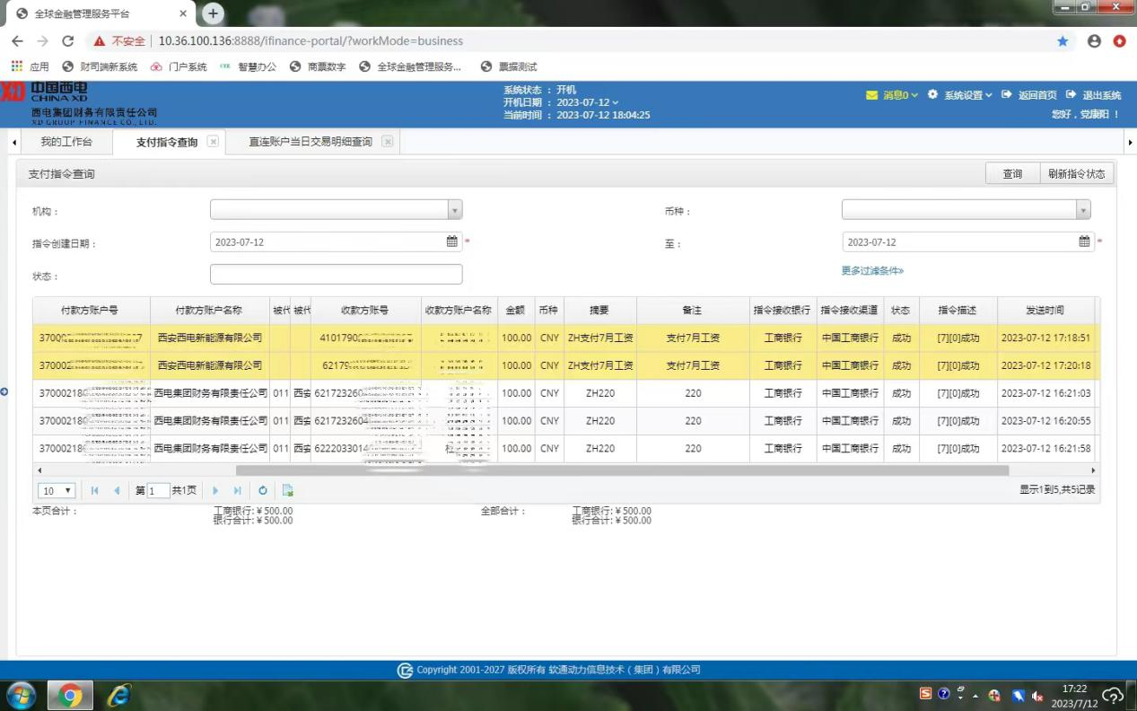Expand the 机构 dropdown
This screenshot has height=711, width=1137.
tap(455, 210)
